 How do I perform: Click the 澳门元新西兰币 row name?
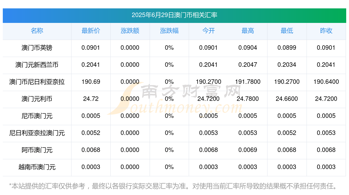pyautogui.click(x=37, y=65)
